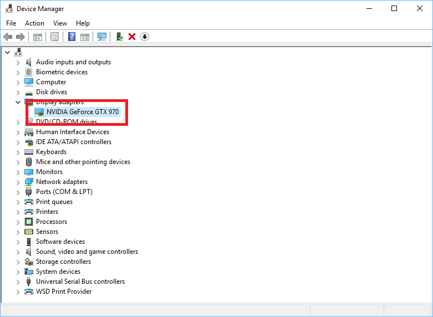
Task: Select the Processors category
Action: [x=52, y=222]
